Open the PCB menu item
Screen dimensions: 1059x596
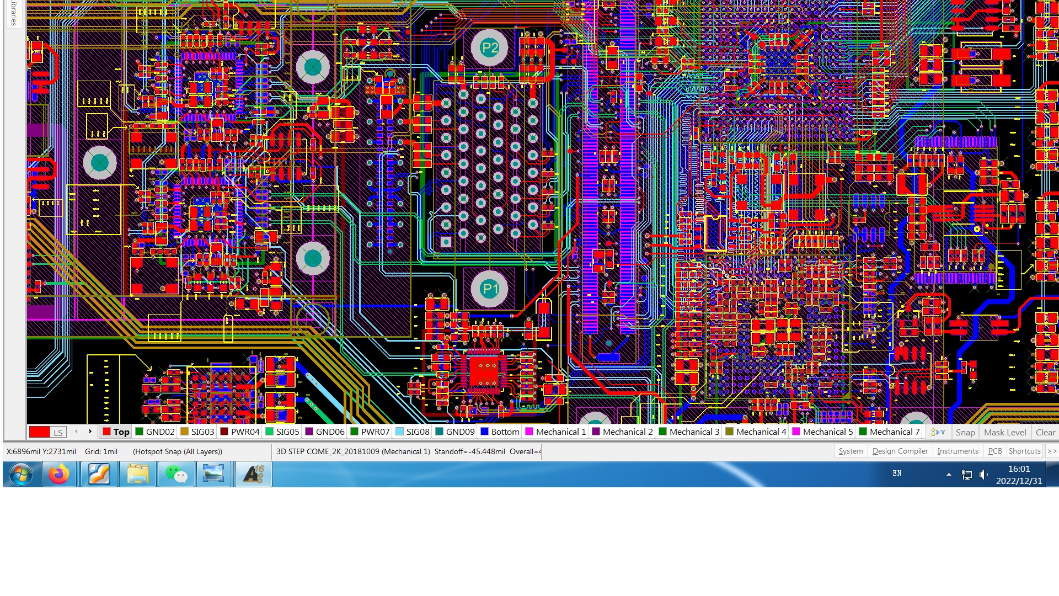click(x=994, y=451)
